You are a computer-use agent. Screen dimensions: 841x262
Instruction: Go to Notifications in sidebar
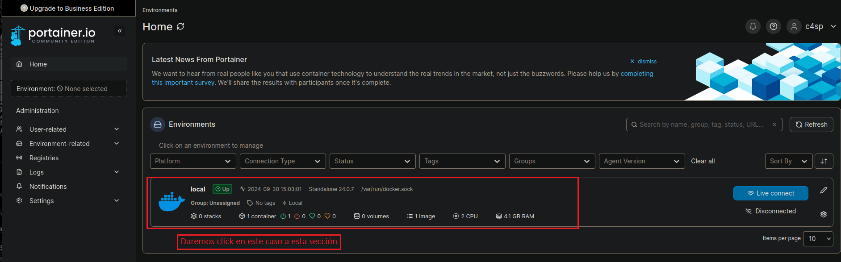(x=48, y=187)
